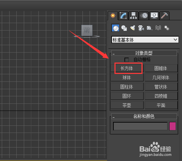
Task: Open the 标准基本体 dropdown list
Action: tap(145, 40)
